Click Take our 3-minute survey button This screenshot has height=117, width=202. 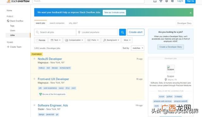tap(114, 13)
